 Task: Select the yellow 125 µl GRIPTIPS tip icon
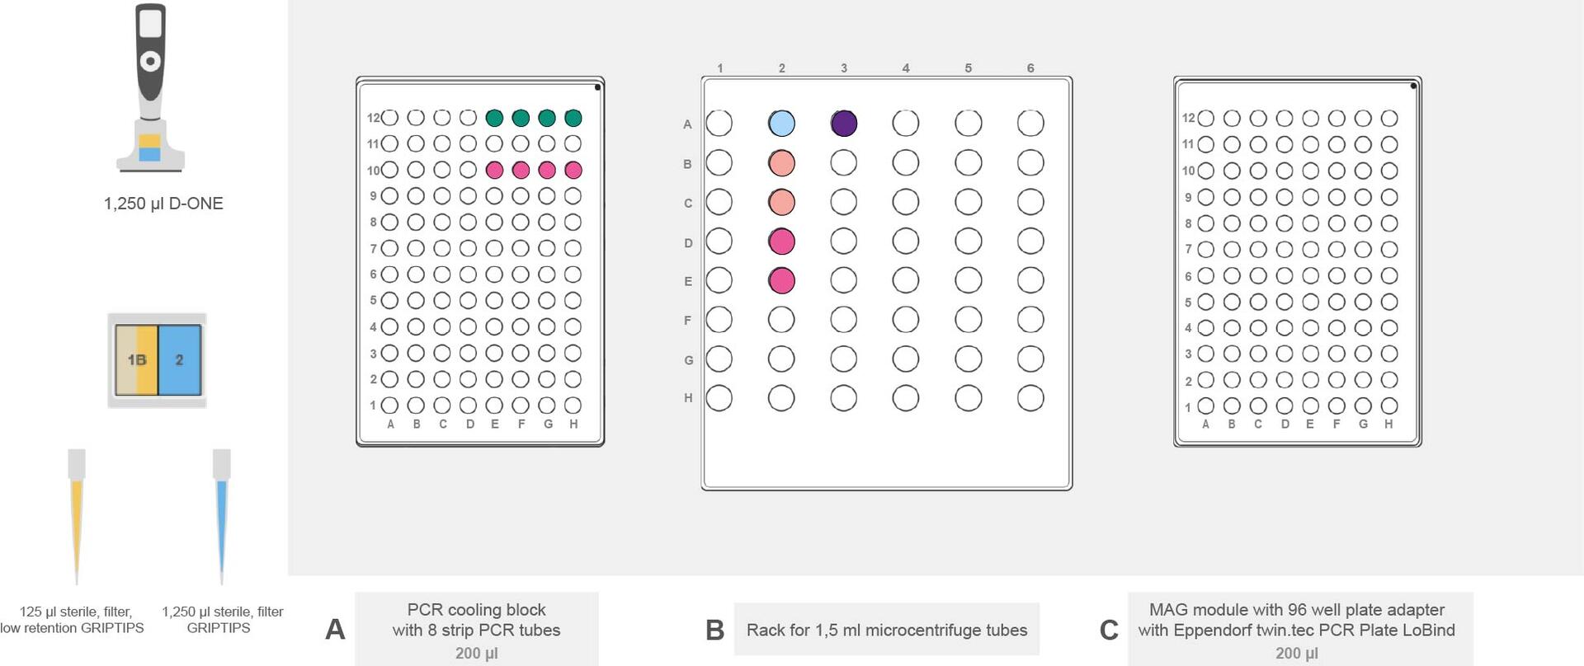coord(77,517)
